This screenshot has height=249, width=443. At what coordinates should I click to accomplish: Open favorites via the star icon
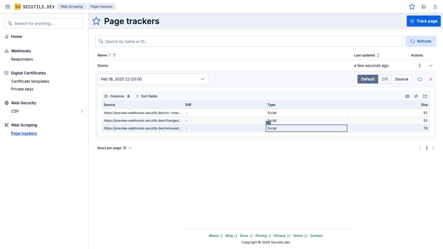[412, 7]
